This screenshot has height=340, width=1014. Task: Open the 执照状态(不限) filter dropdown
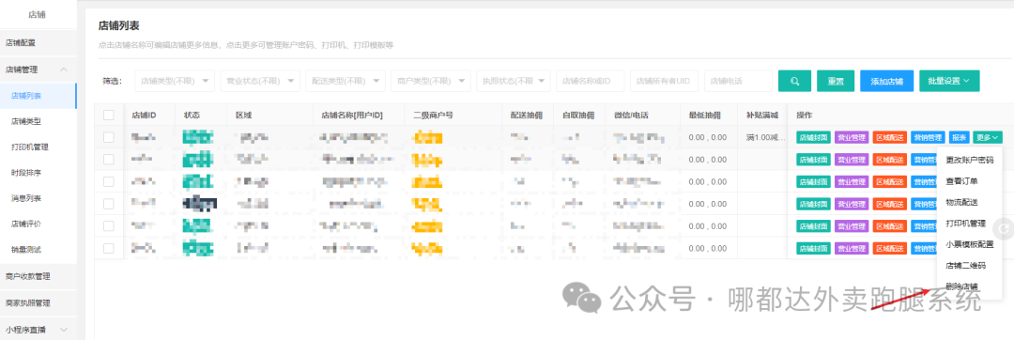click(x=514, y=82)
